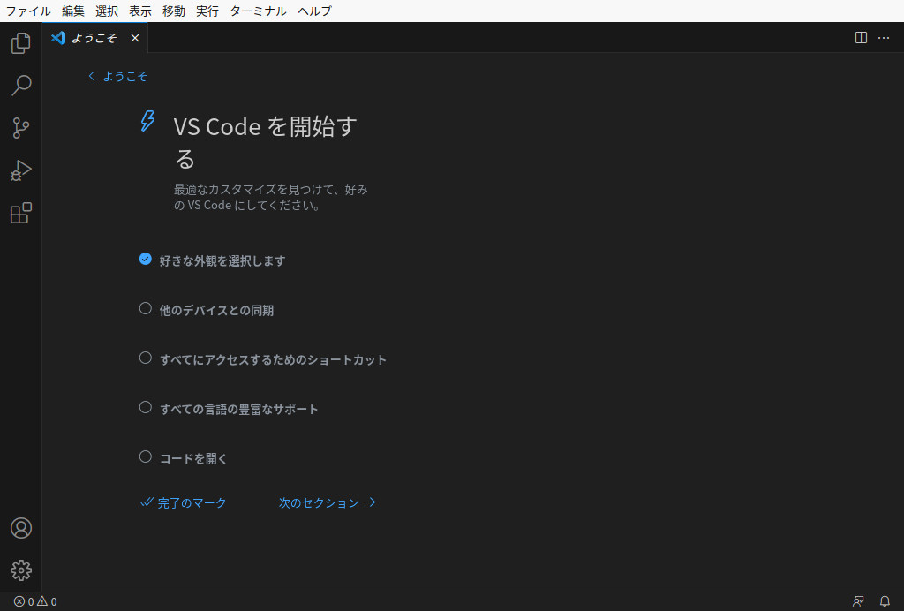Image resolution: width=904 pixels, height=611 pixels.
Task: Open the 実行 menu
Action: pos(207,11)
